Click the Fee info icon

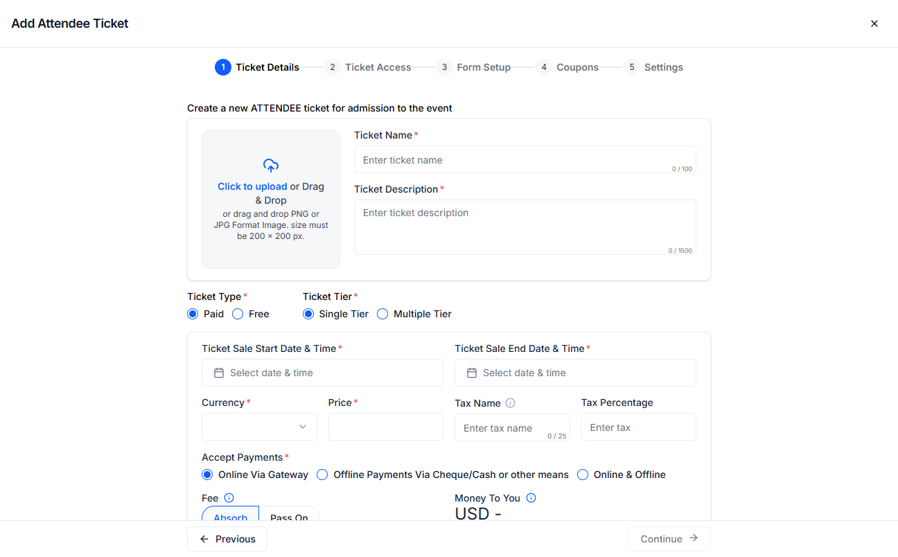(x=229, y=497)
